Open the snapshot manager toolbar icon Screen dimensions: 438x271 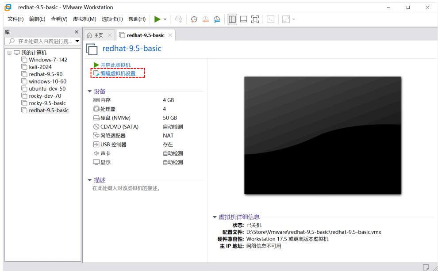[x=217, y=19]
